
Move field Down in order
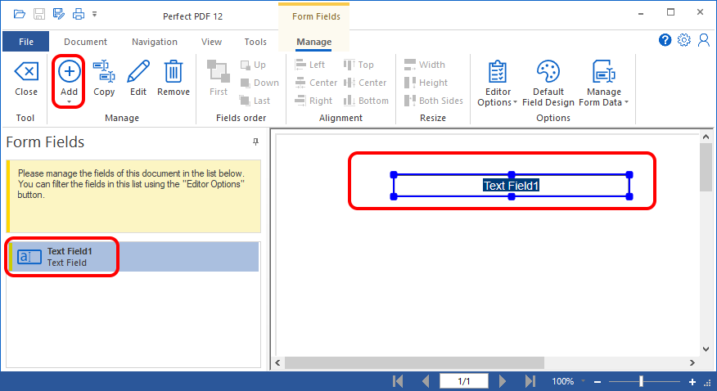259,83
